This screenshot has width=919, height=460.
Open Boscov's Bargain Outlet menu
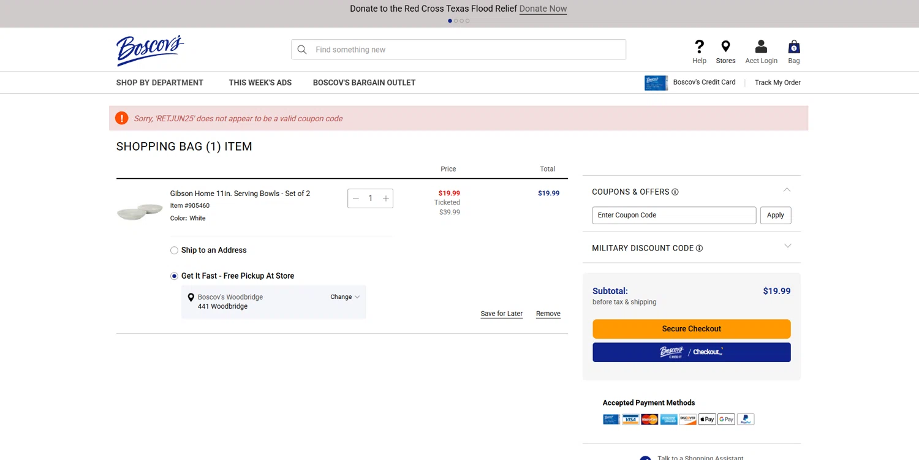364,83
